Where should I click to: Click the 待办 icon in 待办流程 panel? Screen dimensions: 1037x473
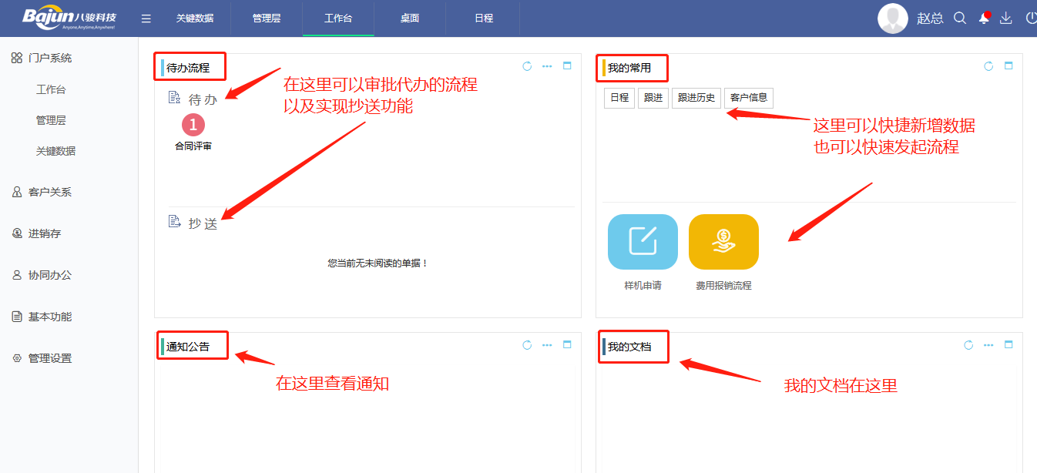click(174, 98)
